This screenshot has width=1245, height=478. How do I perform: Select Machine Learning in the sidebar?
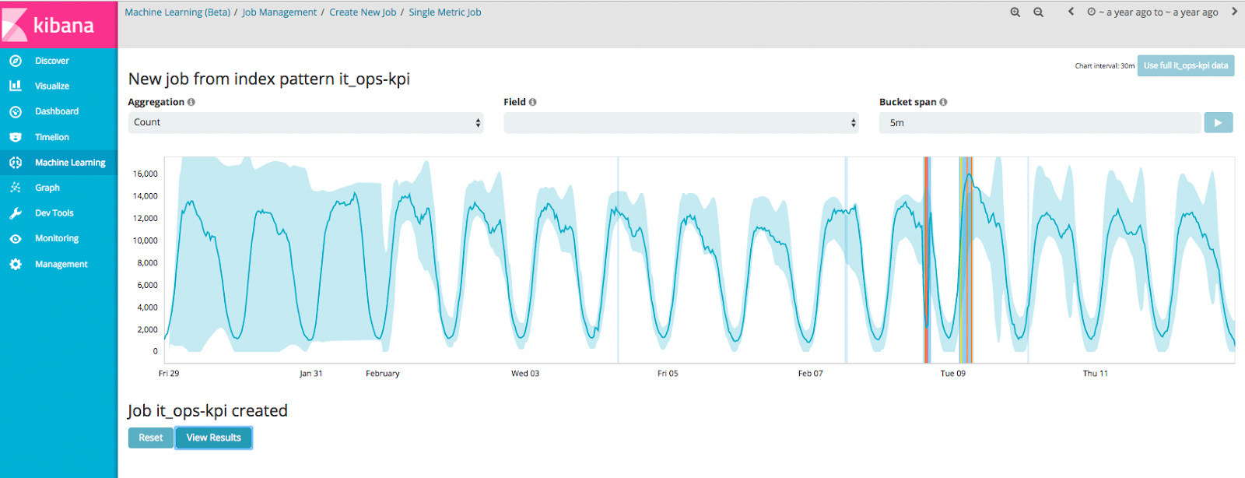(x=70, y=163)
